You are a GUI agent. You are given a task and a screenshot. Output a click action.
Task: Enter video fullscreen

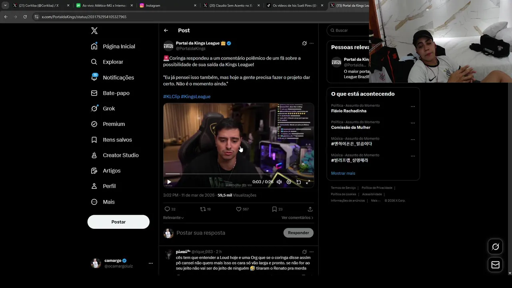click(x=308, y=182)
